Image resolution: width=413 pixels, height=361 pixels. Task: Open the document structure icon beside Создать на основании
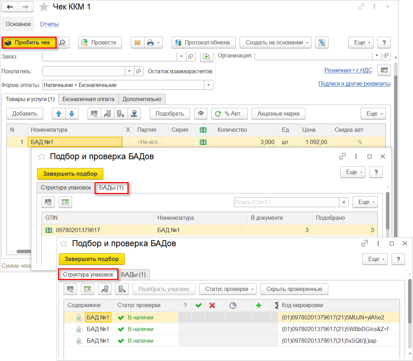point(322,43)
